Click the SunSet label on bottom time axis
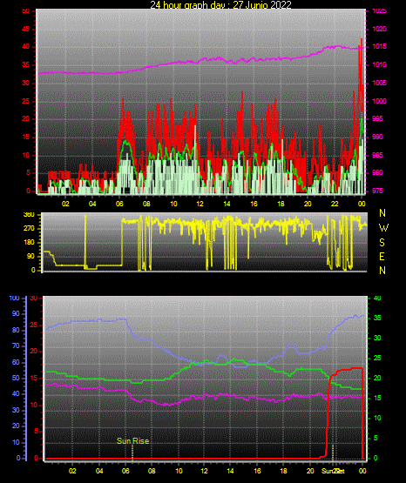Image resolution: width=406 pixels, height=483 pixels. [333, 471]
